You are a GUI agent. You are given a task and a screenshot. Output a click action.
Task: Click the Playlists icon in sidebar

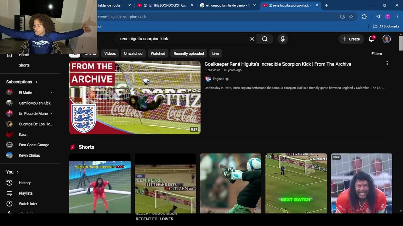(x=9, y=193)
